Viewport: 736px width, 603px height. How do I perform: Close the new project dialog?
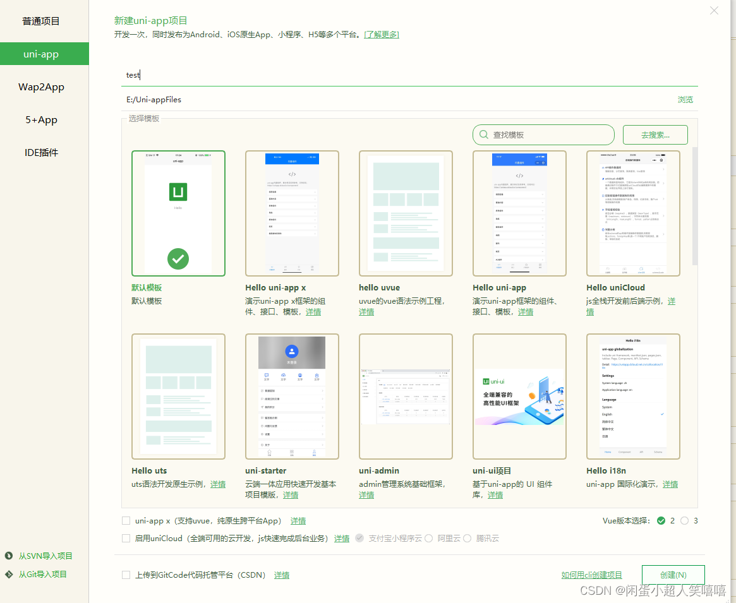[714, 10]
